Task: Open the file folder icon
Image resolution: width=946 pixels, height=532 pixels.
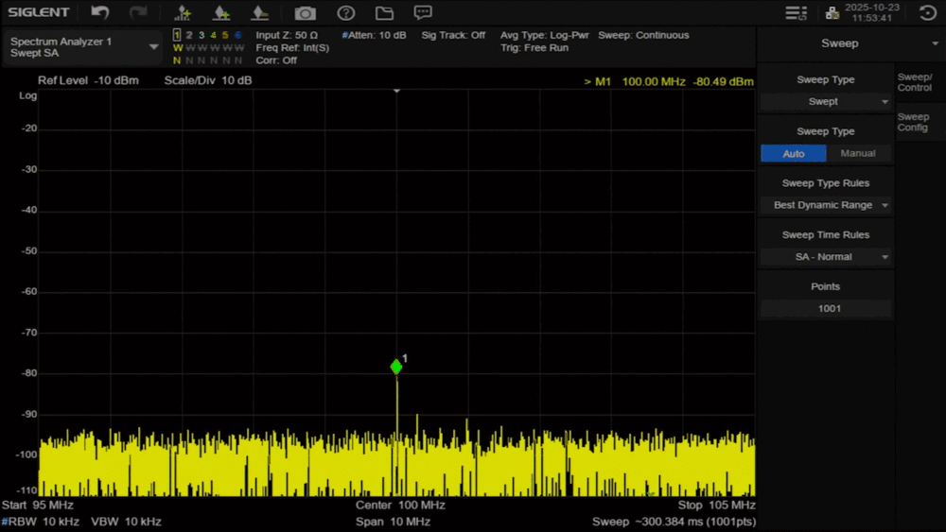Action: tap(384, 12)
